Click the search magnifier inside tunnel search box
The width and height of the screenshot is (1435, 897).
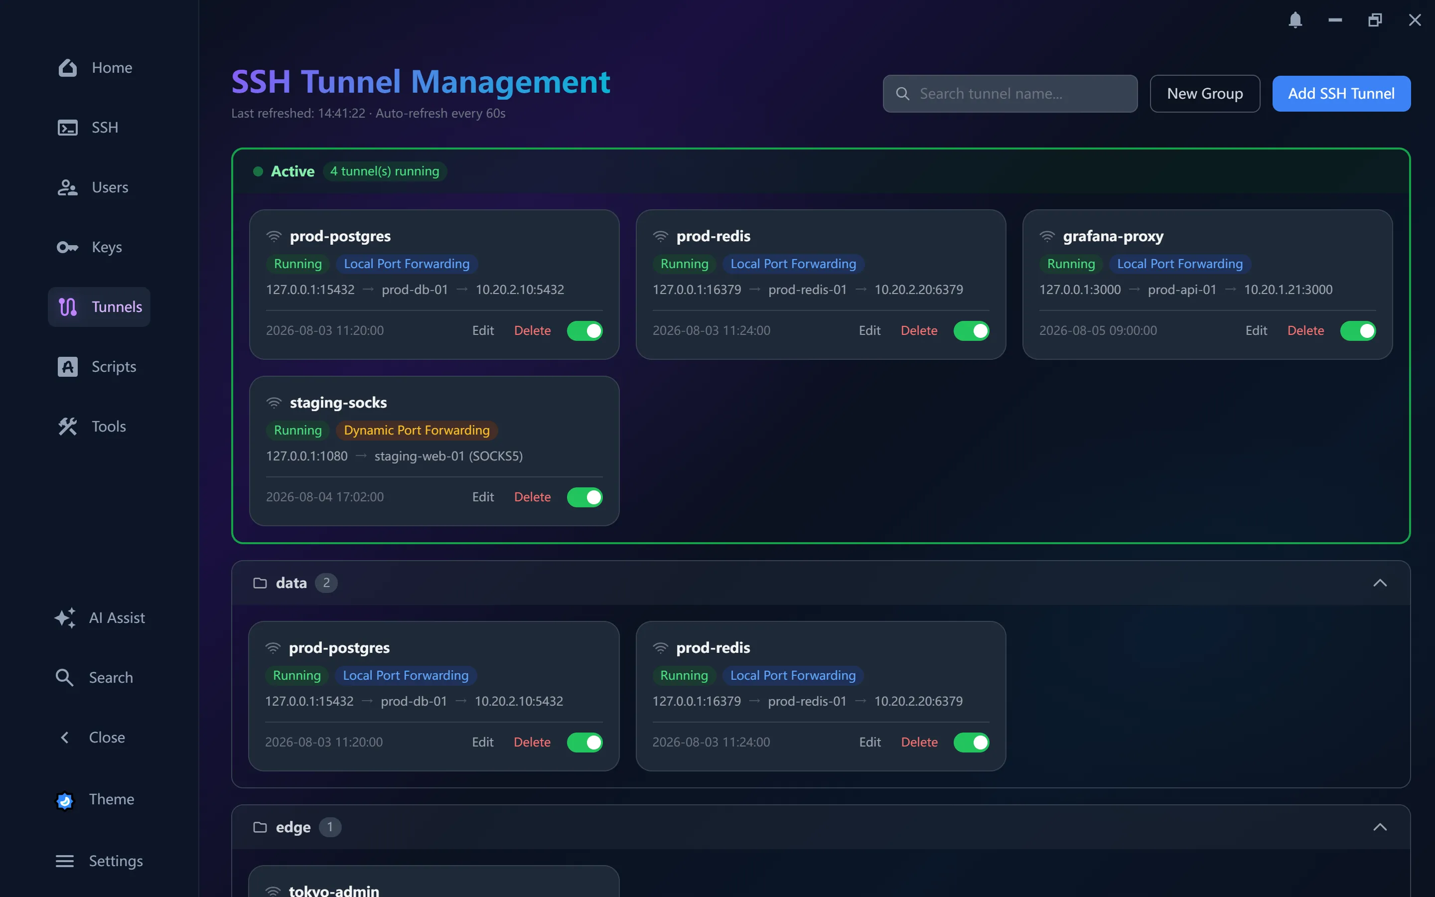pos(902,94)
